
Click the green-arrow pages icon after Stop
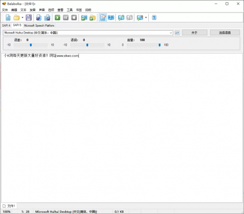(84, 18)
